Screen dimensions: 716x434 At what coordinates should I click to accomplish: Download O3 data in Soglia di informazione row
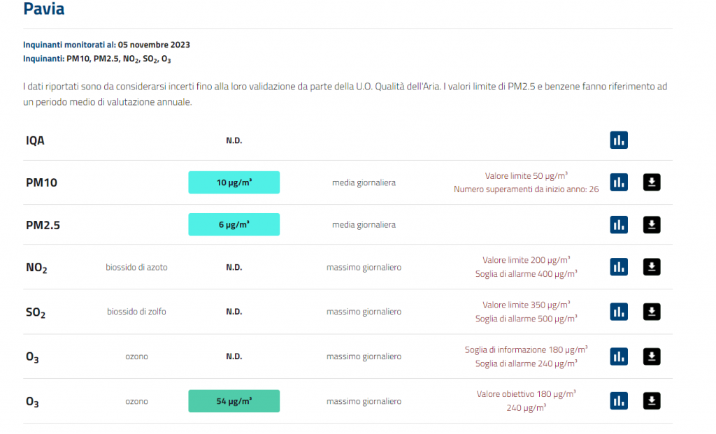click(652, 356)
